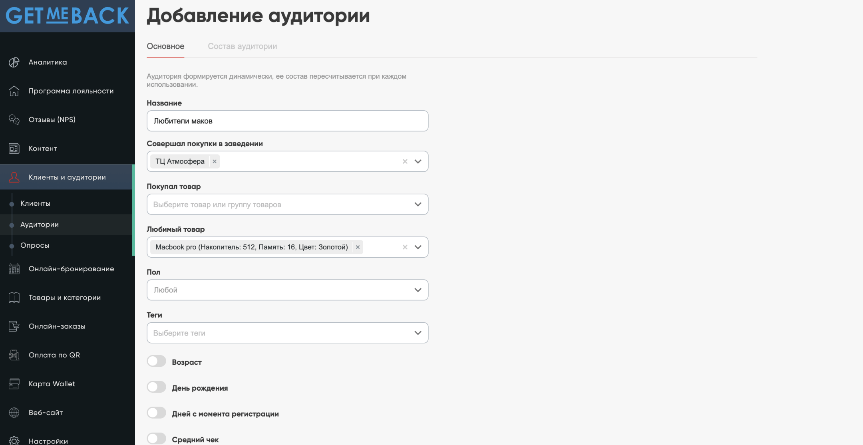Expand the Теги selection dropdown

(418, 333)
